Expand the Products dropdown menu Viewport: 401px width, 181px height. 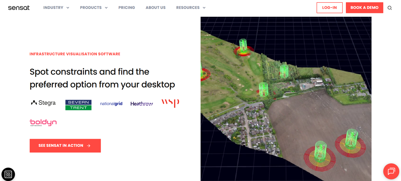click(94, 8)
